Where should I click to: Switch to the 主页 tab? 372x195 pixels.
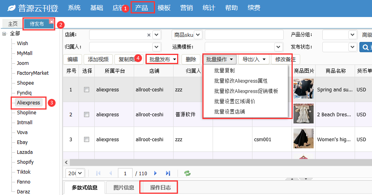[13, 24]
